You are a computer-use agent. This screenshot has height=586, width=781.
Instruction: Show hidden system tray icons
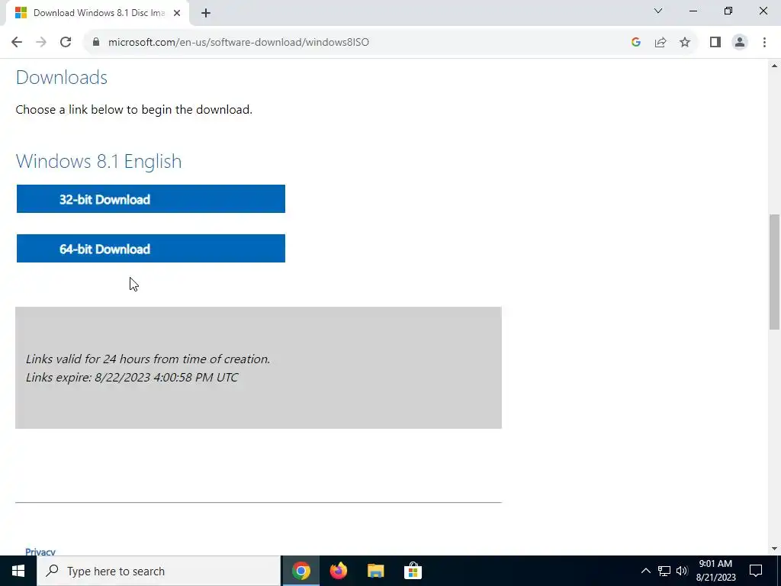point(645,571)
